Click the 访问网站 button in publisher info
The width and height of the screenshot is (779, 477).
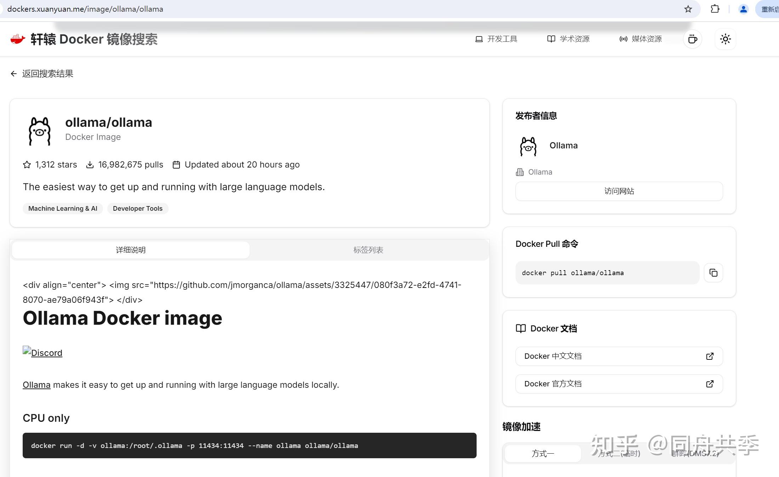coord(619,191)
